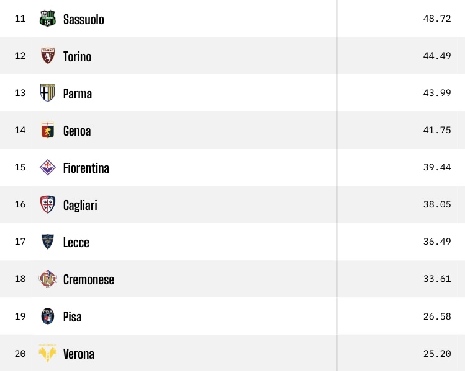Open the Torino team name link

click(x=77, y=56)
